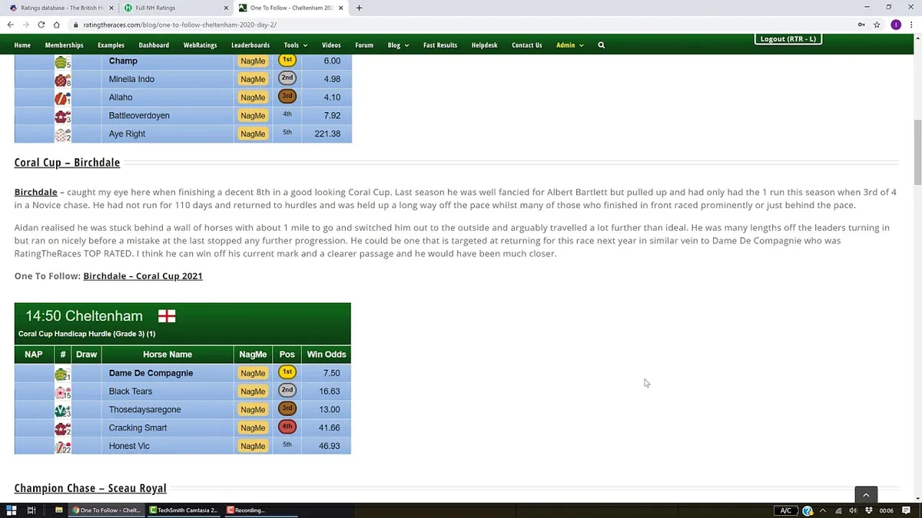
Task: Open the Birchdale – Coral Cup 2021 link
Action: pyautogui.click(x=143, y=275)
